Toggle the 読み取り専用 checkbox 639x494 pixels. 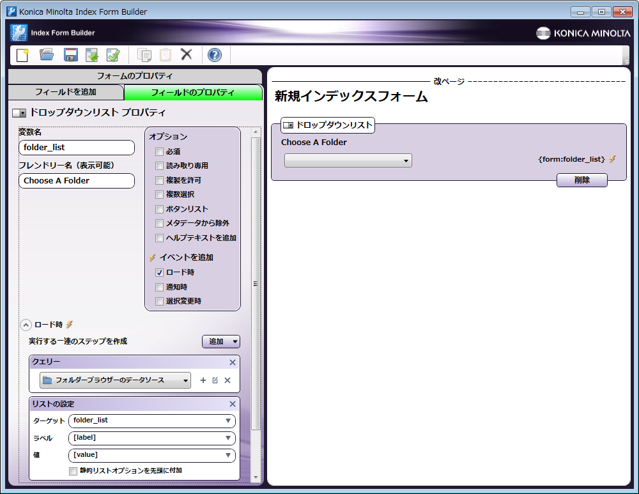(x=159, y=166)
